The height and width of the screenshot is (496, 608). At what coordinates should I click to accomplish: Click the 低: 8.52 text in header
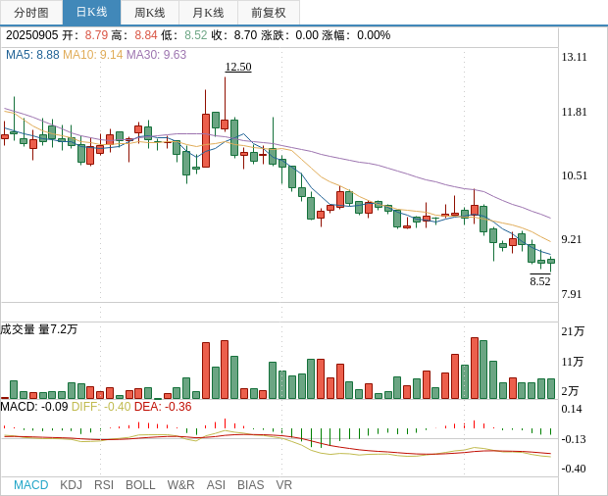point(184,35)
